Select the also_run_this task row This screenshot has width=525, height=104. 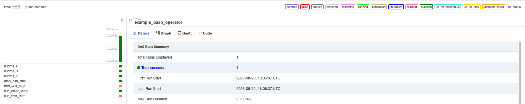(62, 81)
